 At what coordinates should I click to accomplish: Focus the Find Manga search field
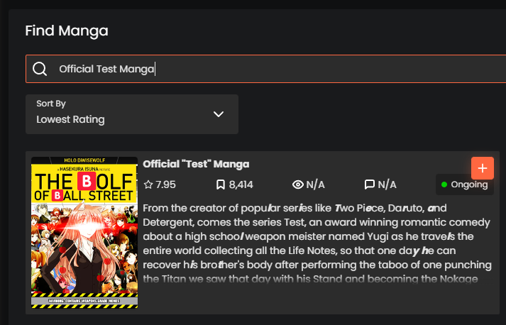click(270, 69)
